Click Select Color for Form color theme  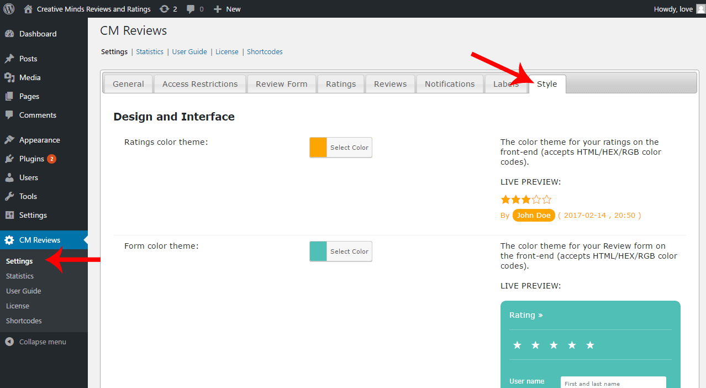[349, 251]
